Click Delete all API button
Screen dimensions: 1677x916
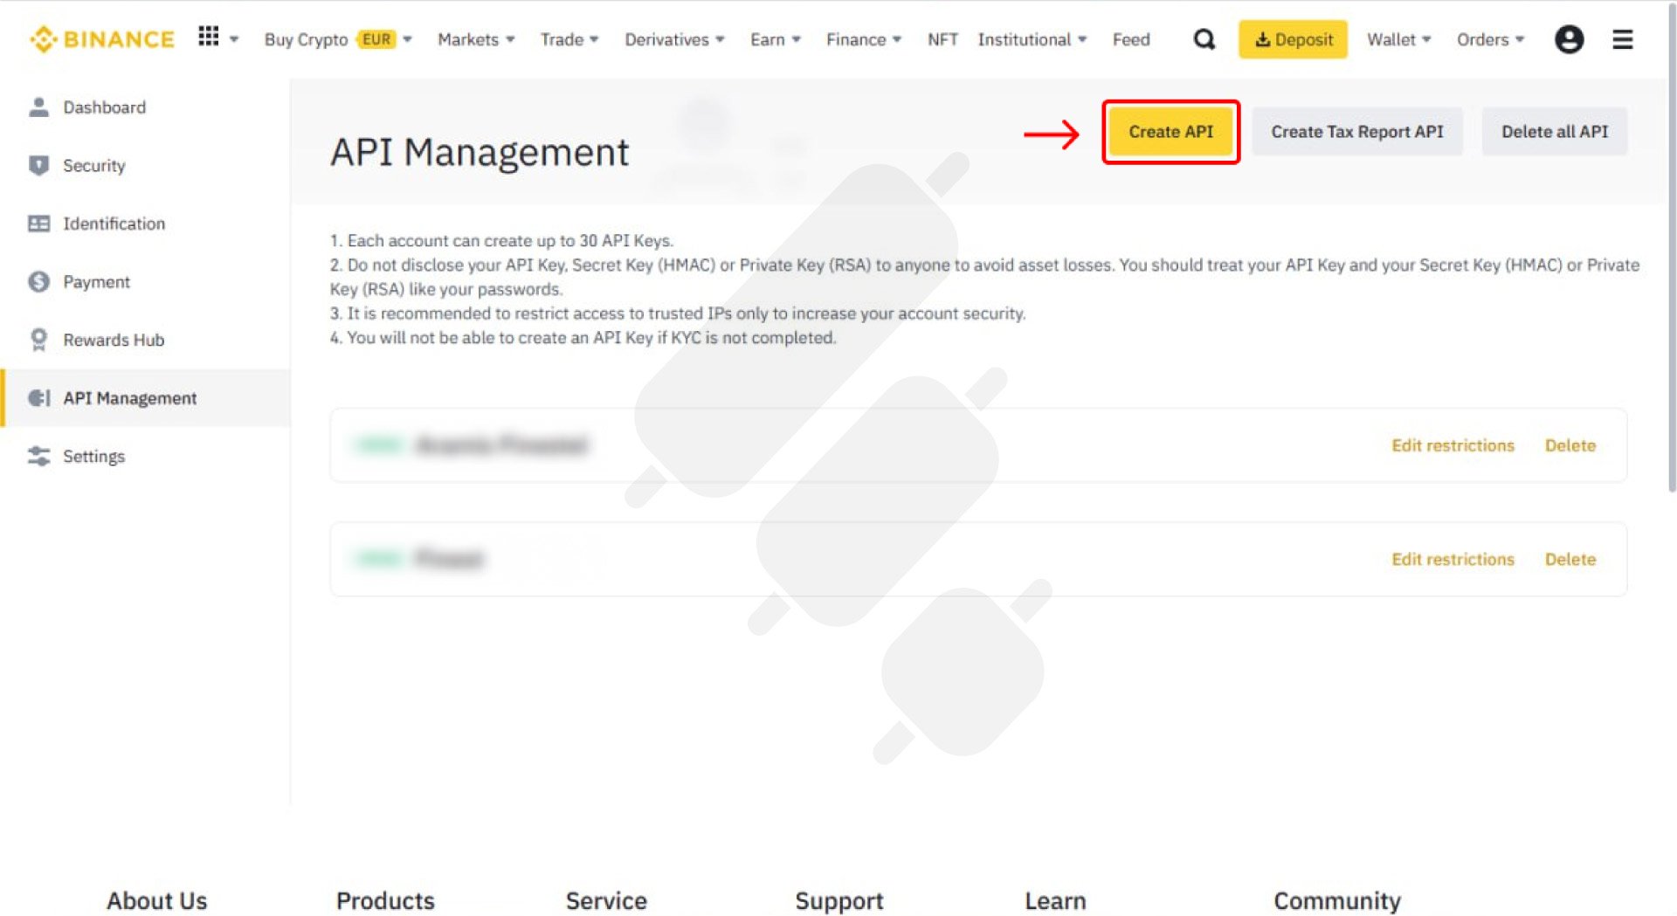pyautogui.click(x=1554, y=132)
